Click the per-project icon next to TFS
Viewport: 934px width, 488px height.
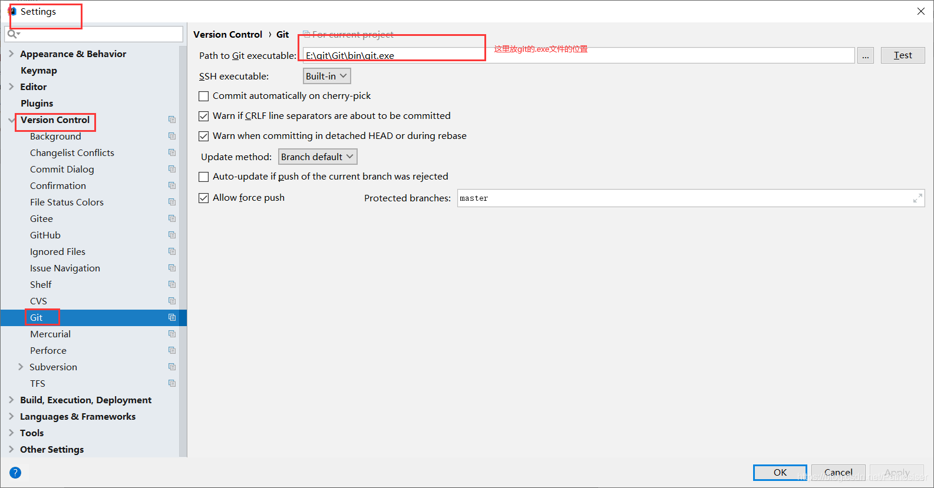point(172,383)
